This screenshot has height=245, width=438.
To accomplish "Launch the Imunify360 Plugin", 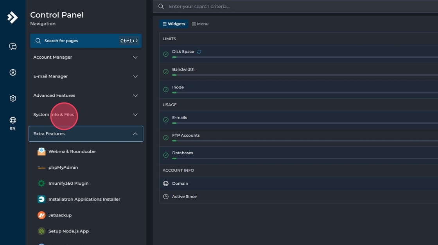I will click(x=68, y=183).
